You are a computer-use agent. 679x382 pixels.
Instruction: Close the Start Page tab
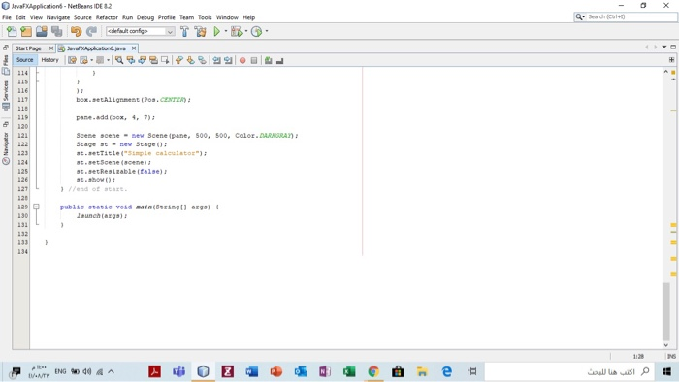(51, 48)
